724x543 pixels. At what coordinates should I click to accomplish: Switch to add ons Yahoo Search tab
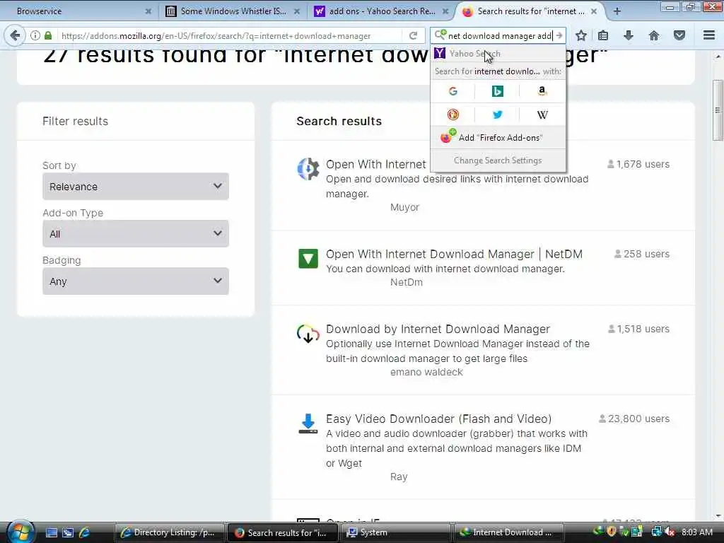pos(381,11)
